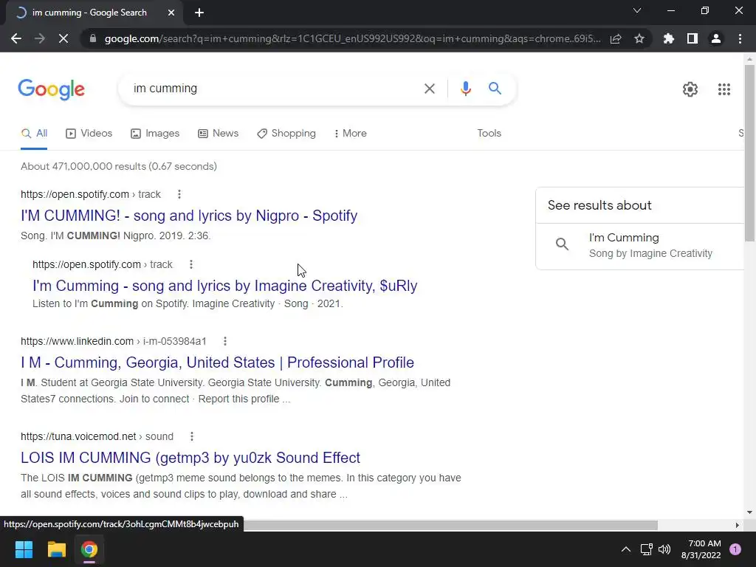Click the network icon in system tray

pos(646,549)
